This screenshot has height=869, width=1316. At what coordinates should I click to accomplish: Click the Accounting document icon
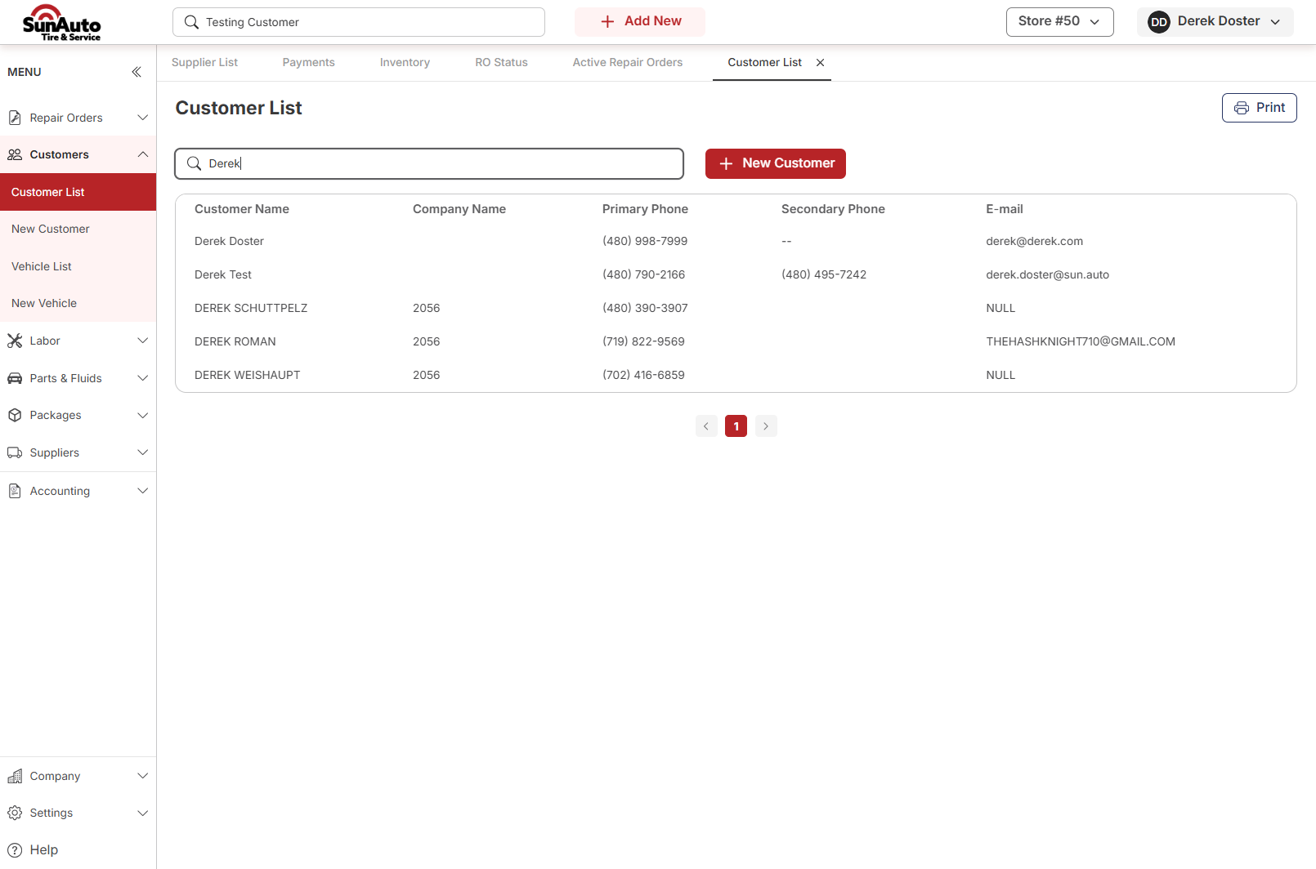point(15,491)
